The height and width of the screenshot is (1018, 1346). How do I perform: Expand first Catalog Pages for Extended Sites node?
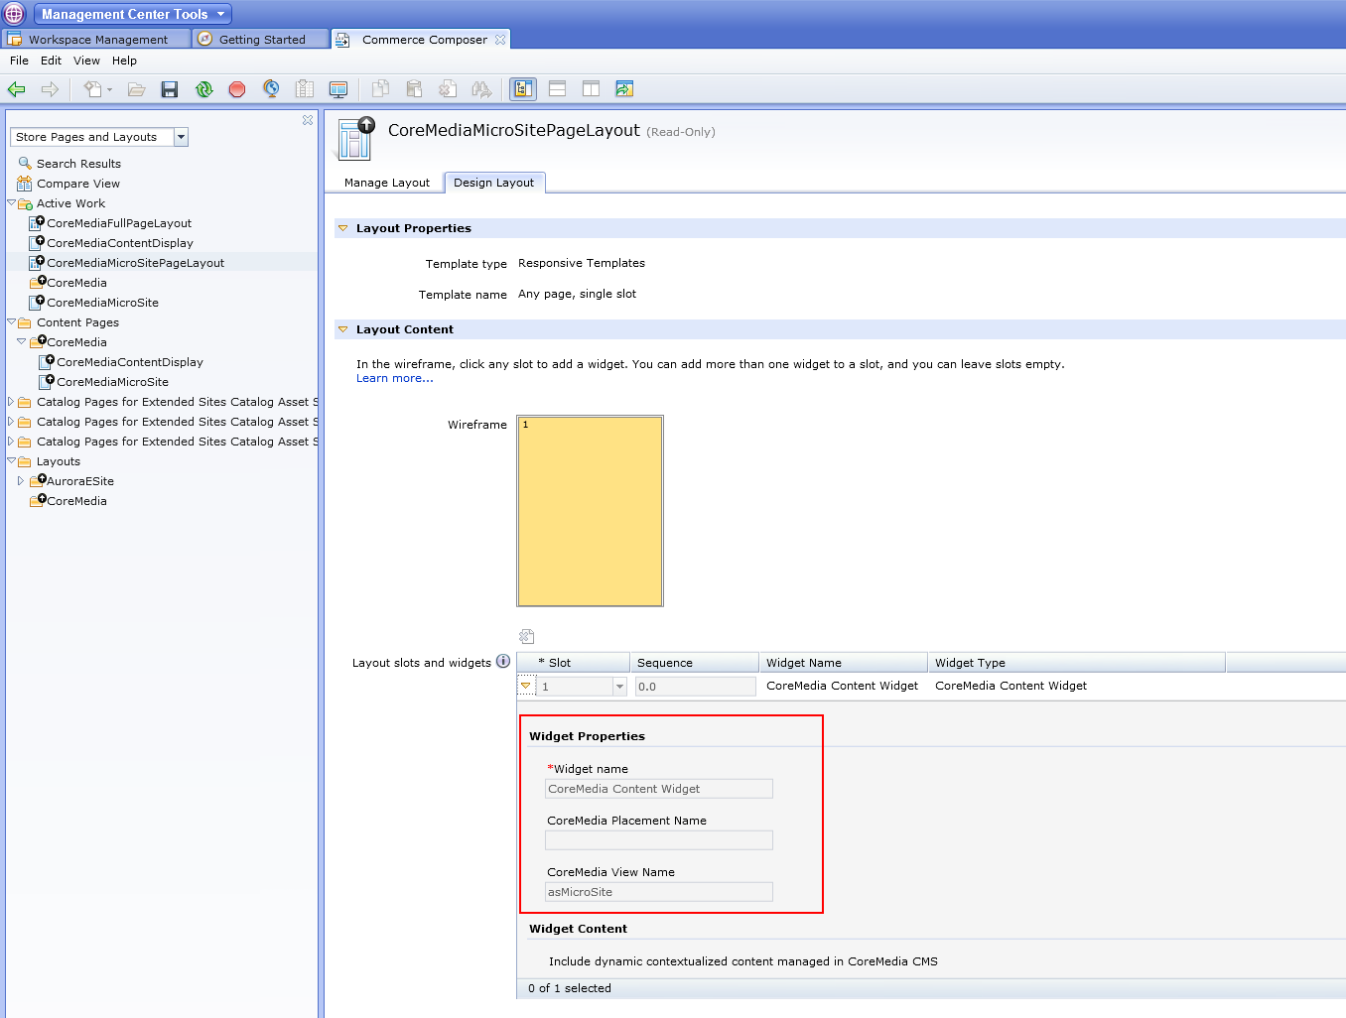pyautogui.click(x=11, y=402)
